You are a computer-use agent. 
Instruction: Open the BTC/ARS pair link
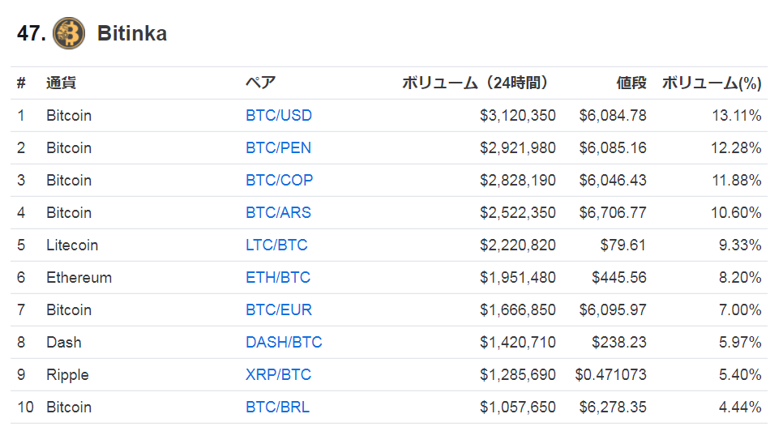pos(278,212)
